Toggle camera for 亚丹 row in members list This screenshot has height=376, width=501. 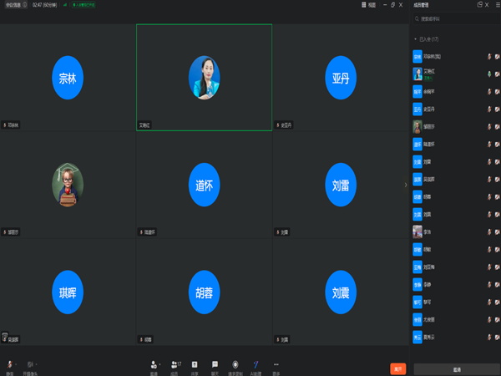(498, 109)
